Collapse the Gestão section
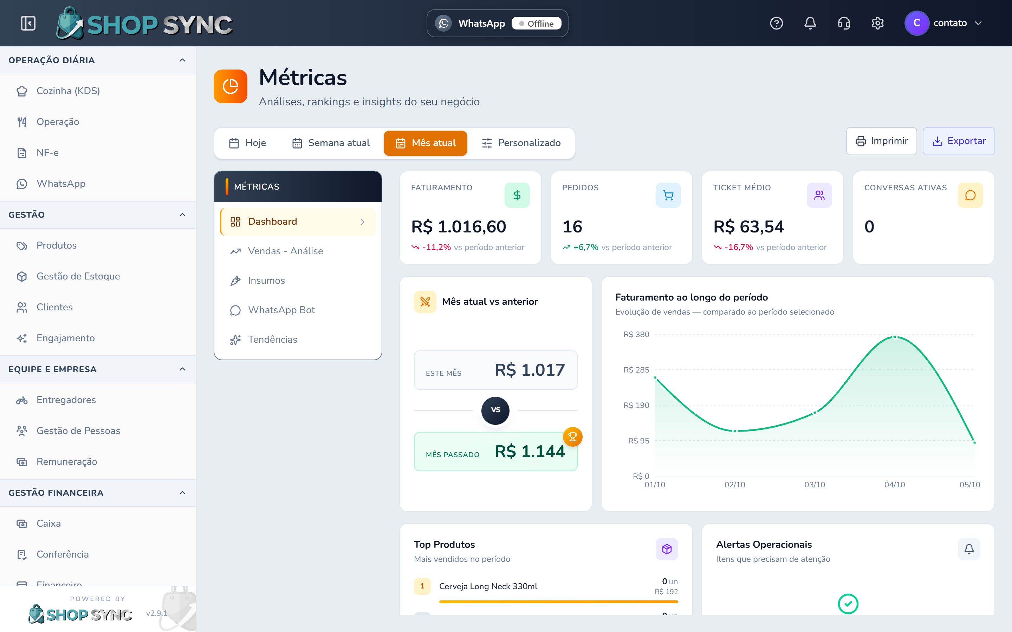Image resolution: width=1012 pixels, height=632 pixels. 182,215
